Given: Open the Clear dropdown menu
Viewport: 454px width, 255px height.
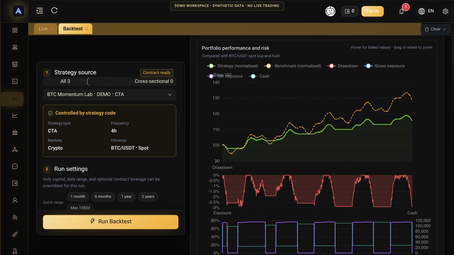Looking at the screenshot, I should pyautogui.click(x=436, y=29).
